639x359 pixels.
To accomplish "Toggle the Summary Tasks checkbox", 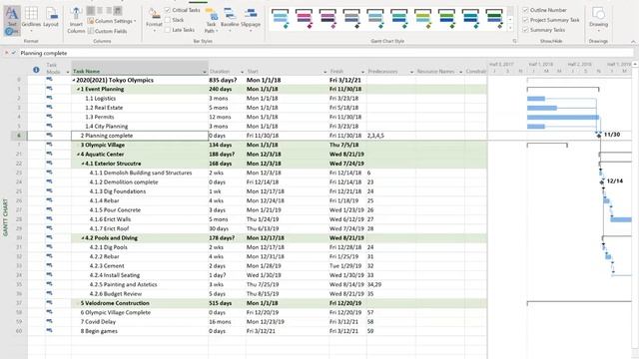I will (526, 30).
